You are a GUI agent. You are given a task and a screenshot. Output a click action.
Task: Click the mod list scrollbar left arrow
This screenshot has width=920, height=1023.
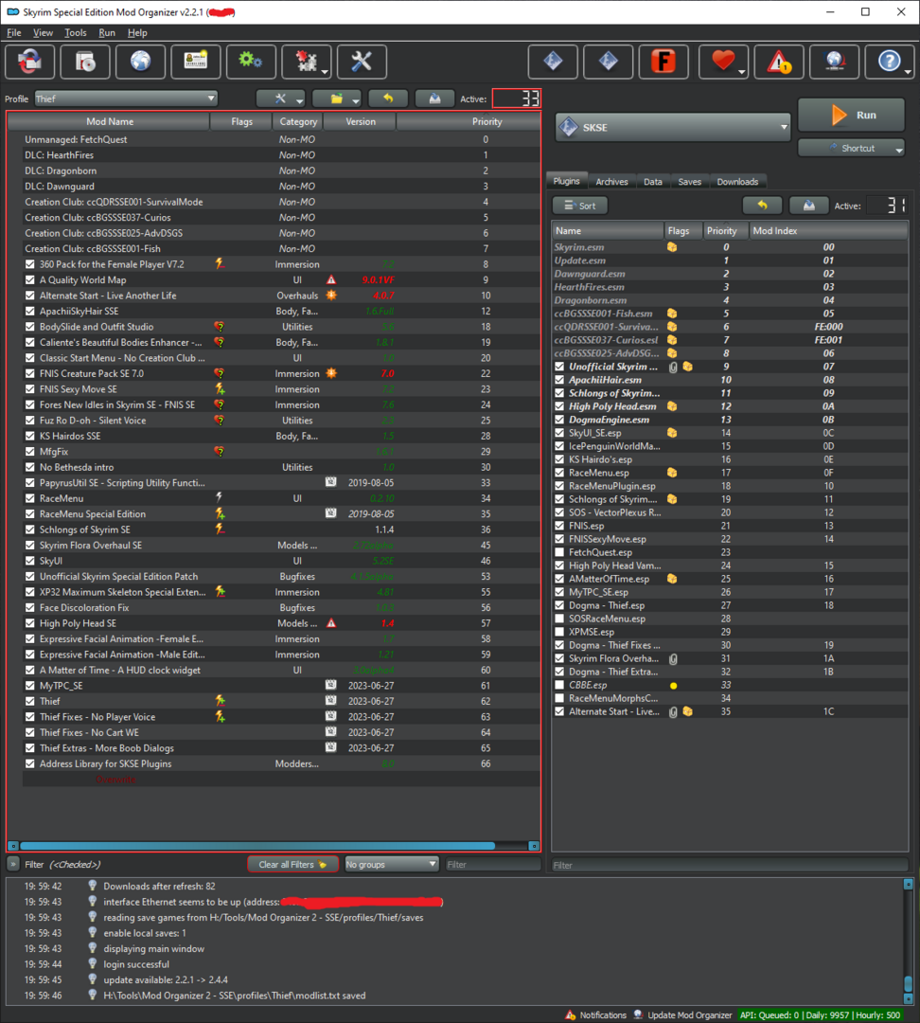[13, 846]
